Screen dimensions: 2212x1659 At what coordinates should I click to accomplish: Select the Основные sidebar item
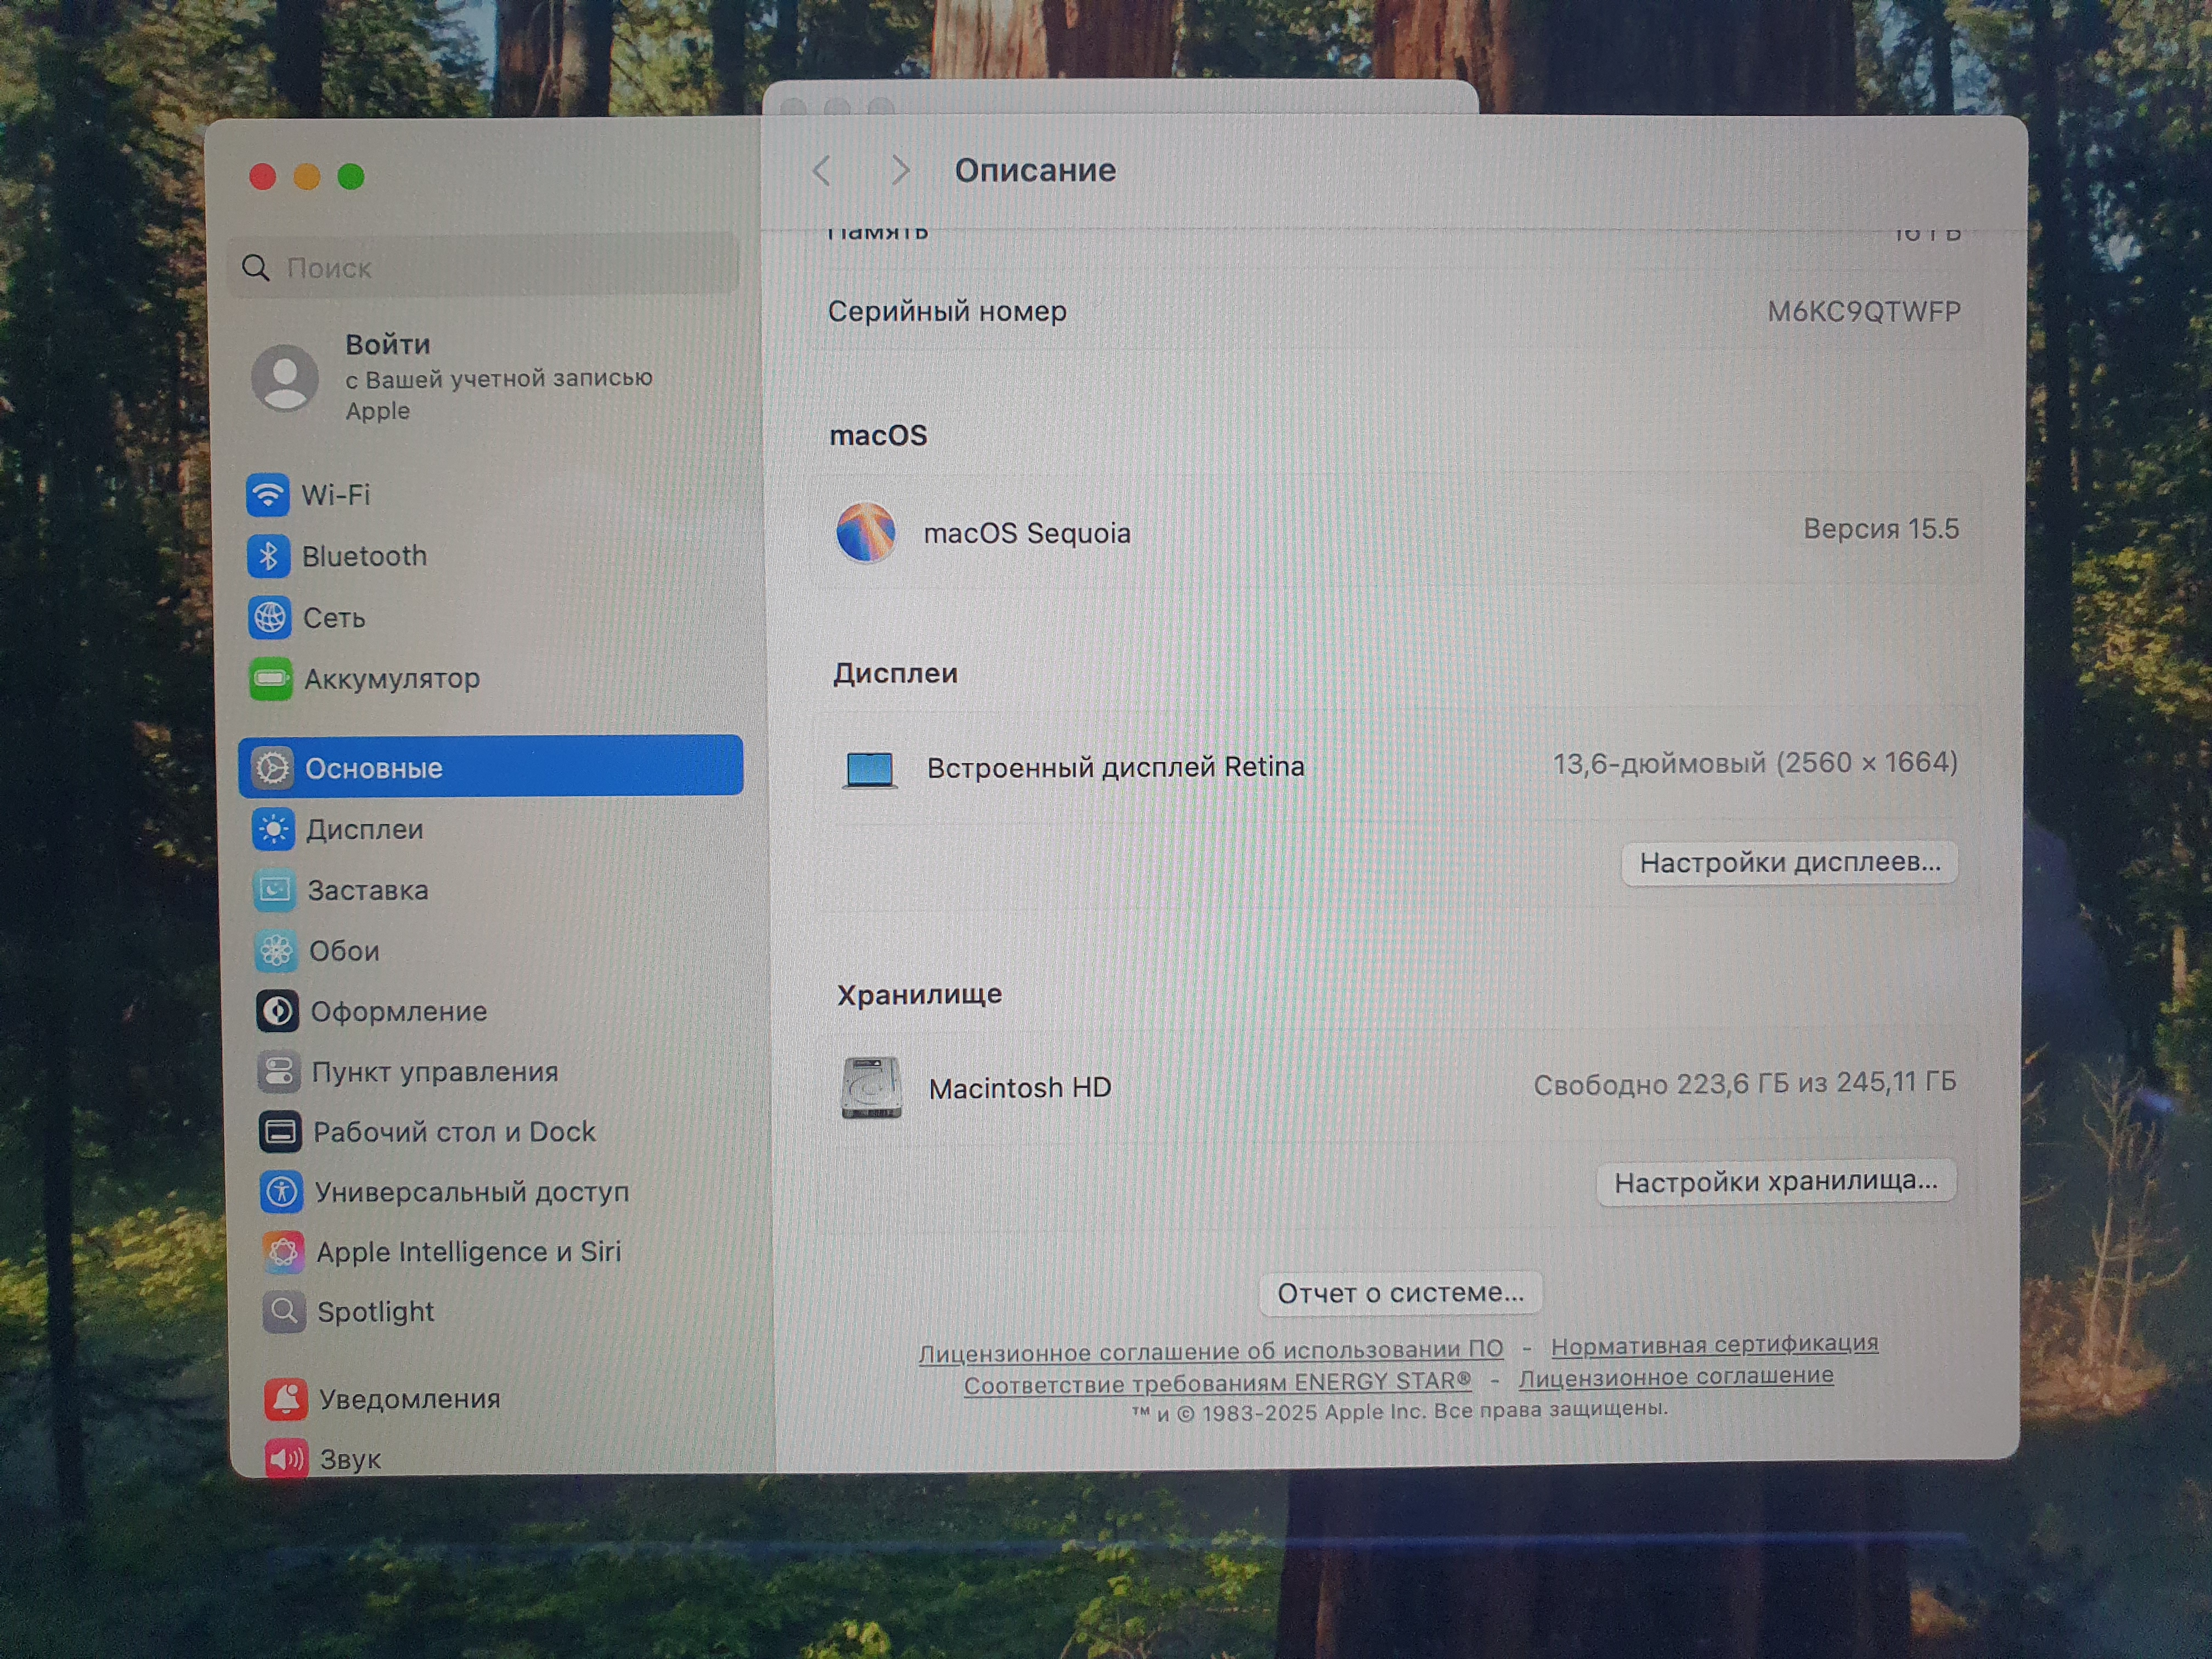click(x=490, y=767)
